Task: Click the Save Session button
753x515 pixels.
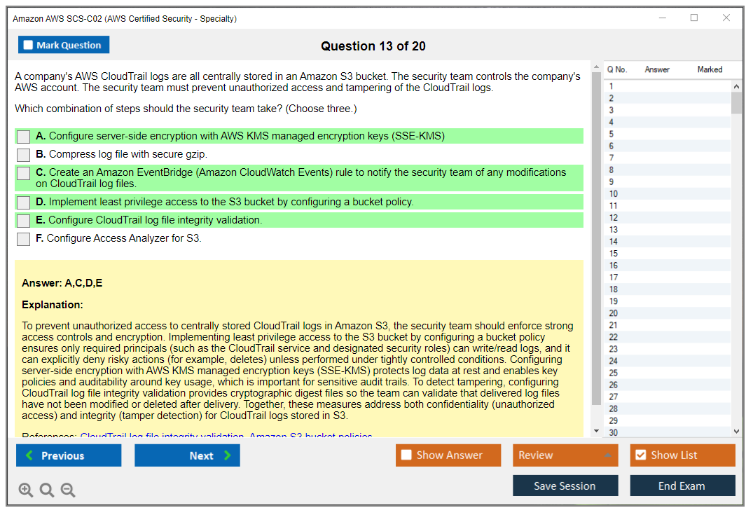Action: click(x=565, y=486)
